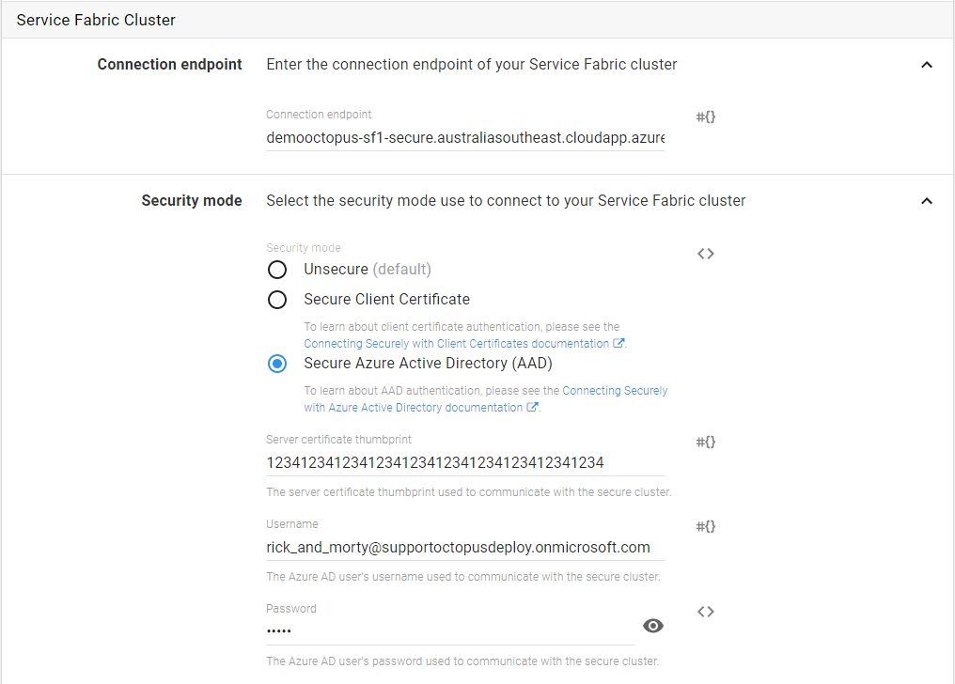Image resolution: width=955 pixels, height=684 pixels.
Task: Select Secure Azure Active Directory (AAD) radio
Action: coord(277,364)
